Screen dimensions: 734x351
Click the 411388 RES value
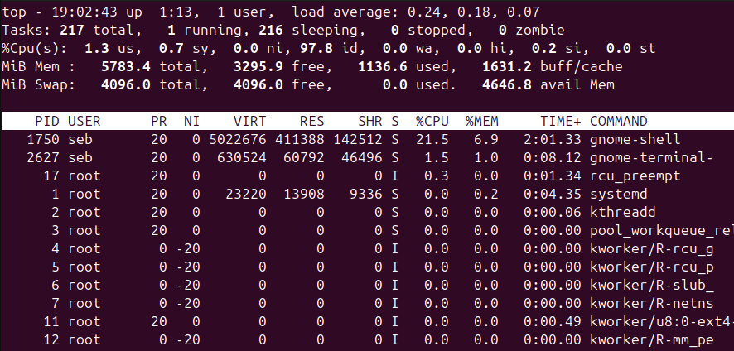pos(300,139)
